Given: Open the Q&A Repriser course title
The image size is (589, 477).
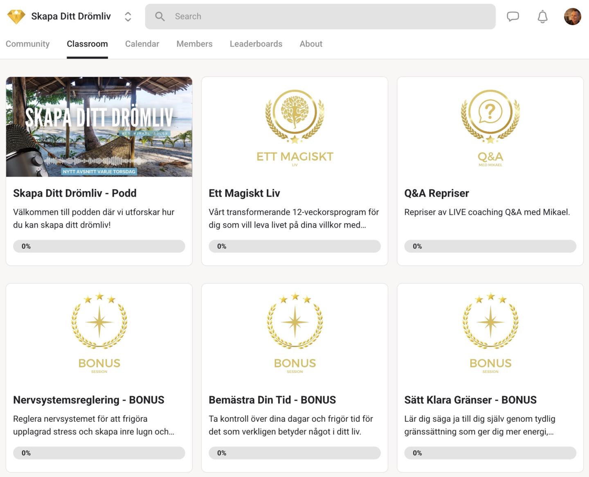Looking at the screenshot, I should (x=436, y=193).
